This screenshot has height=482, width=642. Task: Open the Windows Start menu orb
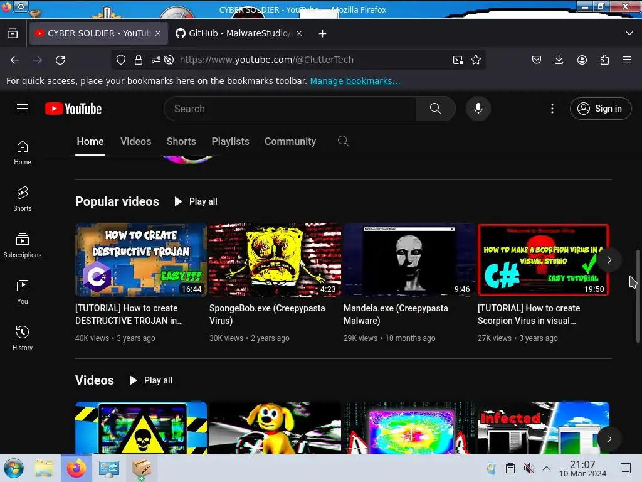14,468
